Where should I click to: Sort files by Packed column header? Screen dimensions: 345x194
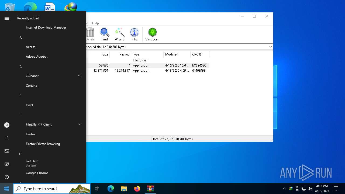coord(120,54)
